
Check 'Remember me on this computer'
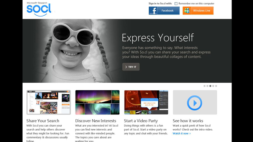tap(176, 3)
